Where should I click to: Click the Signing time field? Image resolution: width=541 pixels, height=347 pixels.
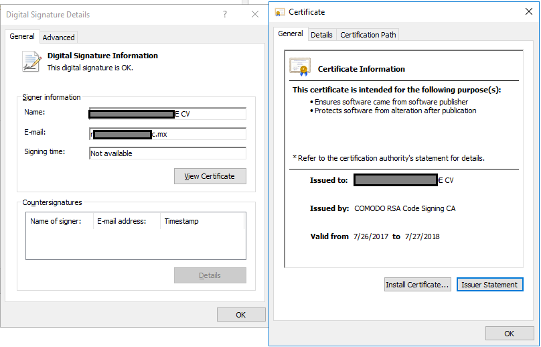tap(167, 153)
